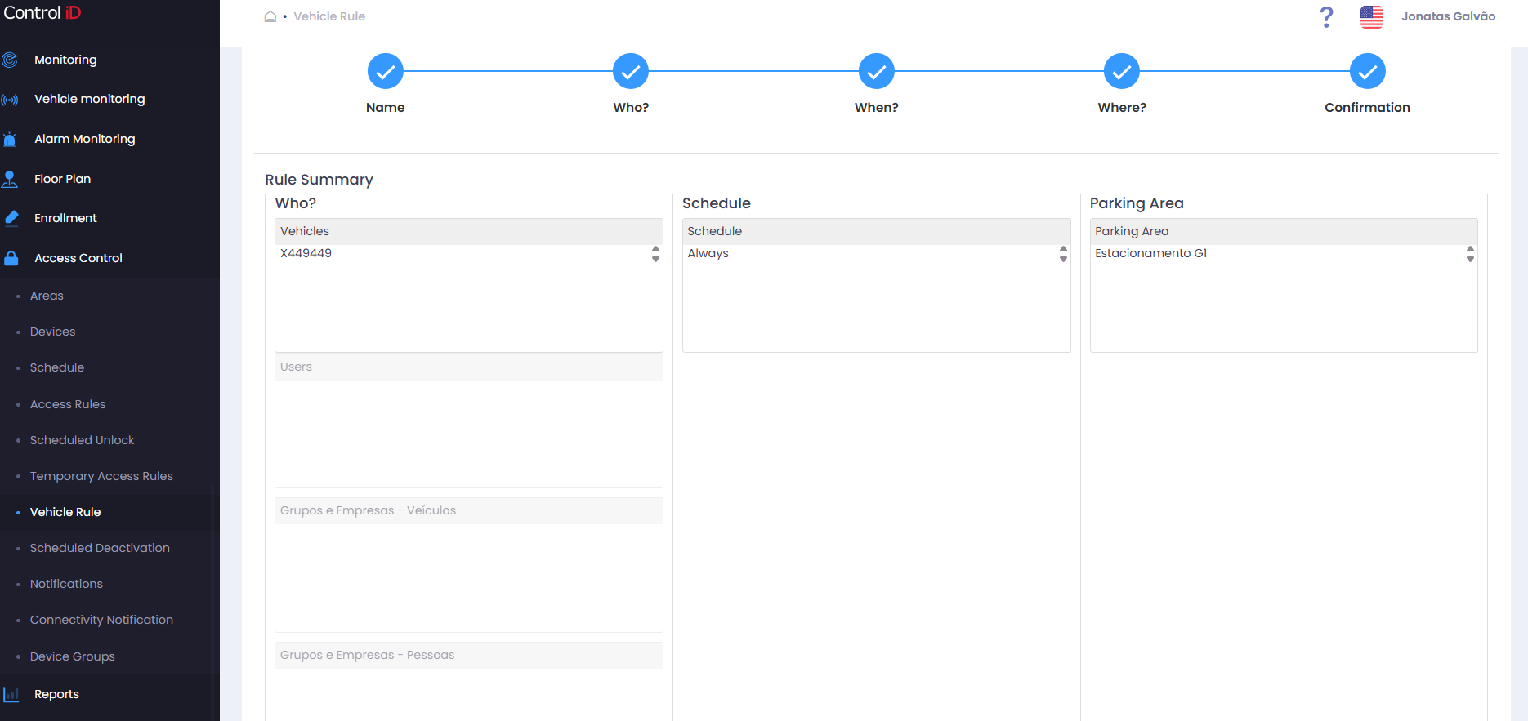1528x721 pixels.
Task: Open the Monitoring radar icon
Action: click(x=10, y=60)
